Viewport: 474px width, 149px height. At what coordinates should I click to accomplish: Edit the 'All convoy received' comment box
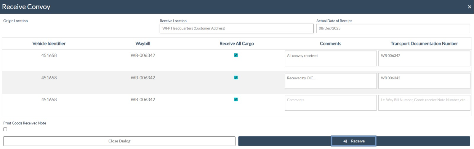tap(330, 58)
